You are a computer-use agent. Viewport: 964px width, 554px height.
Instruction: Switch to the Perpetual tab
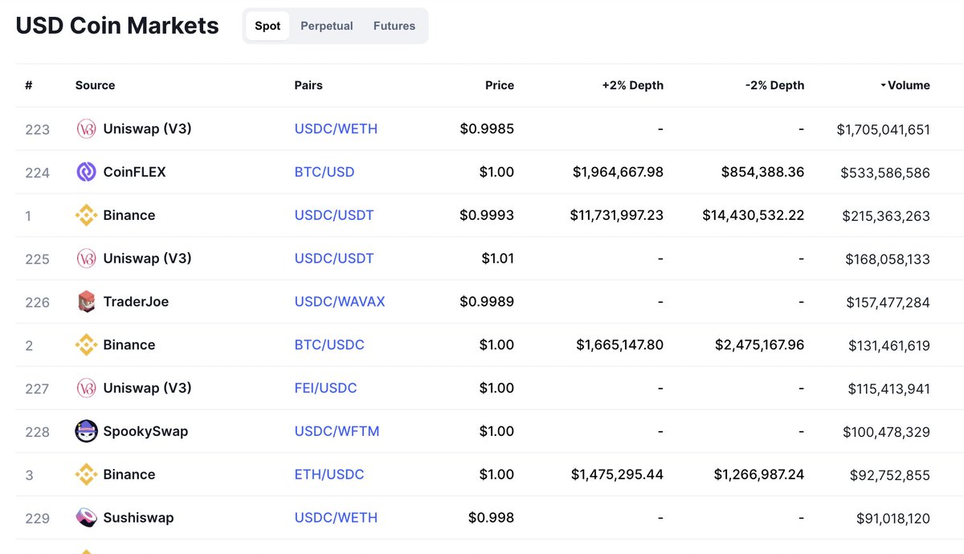327,26
